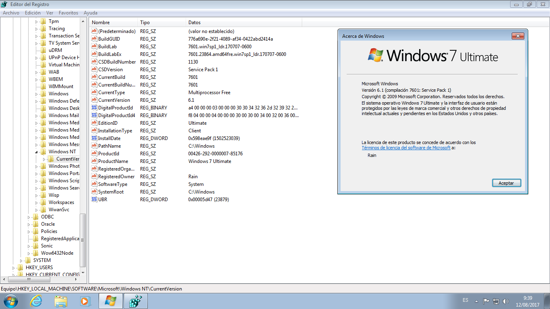Click the ES language indicator
This screenshot has height=309, width=550.
click(x=465, y=301)
